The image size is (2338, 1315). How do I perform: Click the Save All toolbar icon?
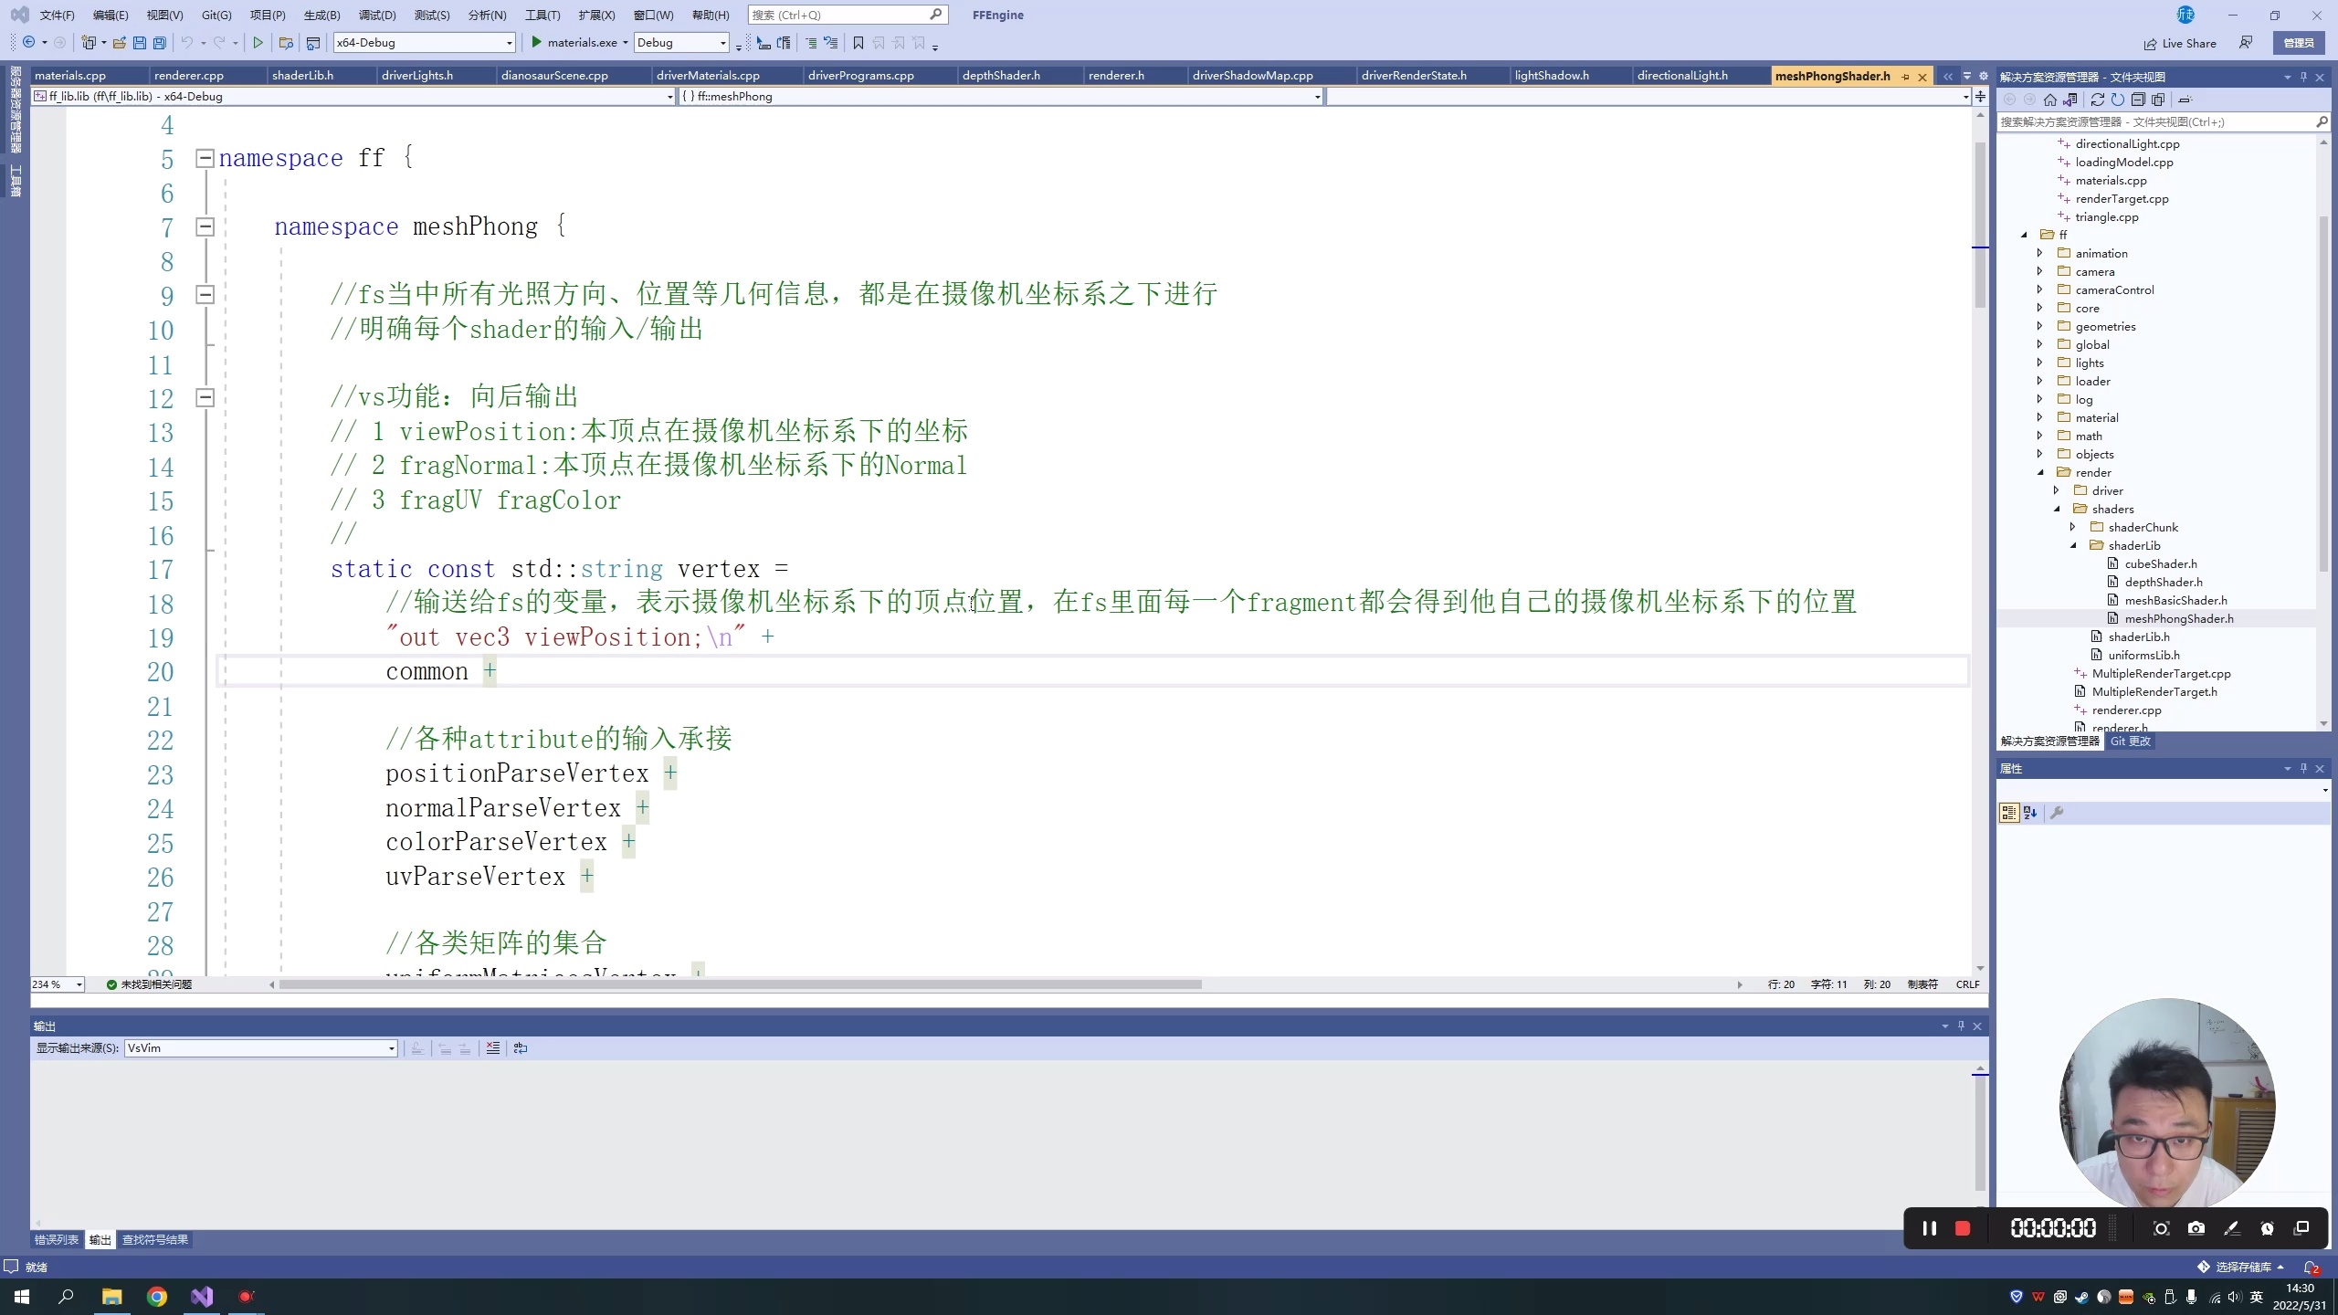(160, 43)
